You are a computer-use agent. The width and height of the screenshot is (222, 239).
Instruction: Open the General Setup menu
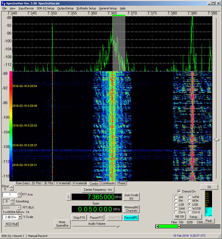(x=108, y=8)
